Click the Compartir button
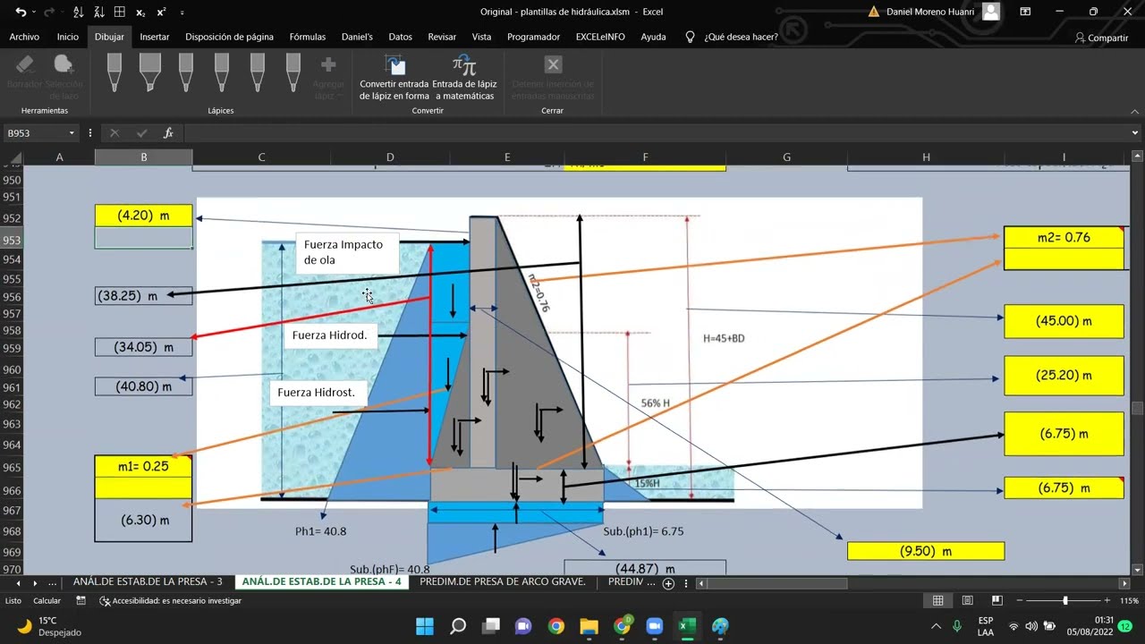The width and height of the screenshot is (1145, 644). click(1101, 38)
